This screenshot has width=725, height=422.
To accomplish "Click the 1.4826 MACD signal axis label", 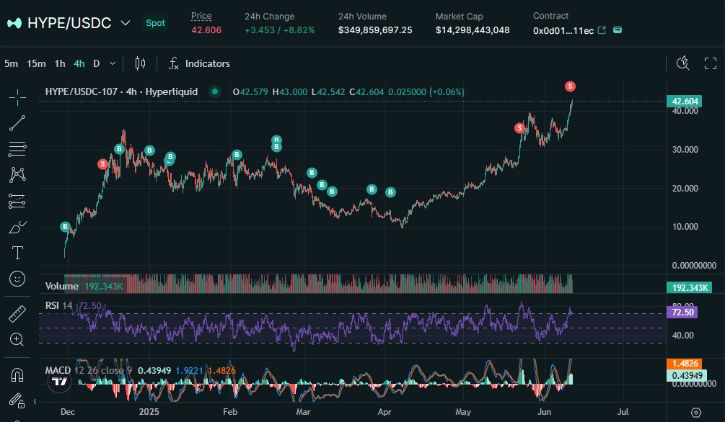I will [x=685, y=364].
